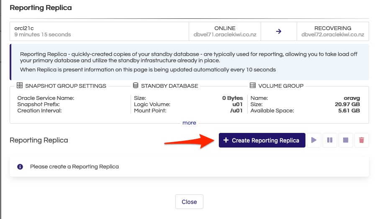Screen dimensions: 377x219
Task: Click the "Creation Interval:" label
Action: (39, 110)
